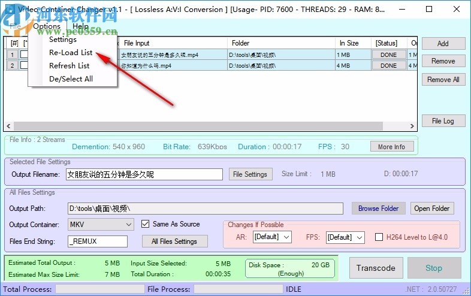
Task: Click DONE status in row 1
Action: tap(389, 55)
